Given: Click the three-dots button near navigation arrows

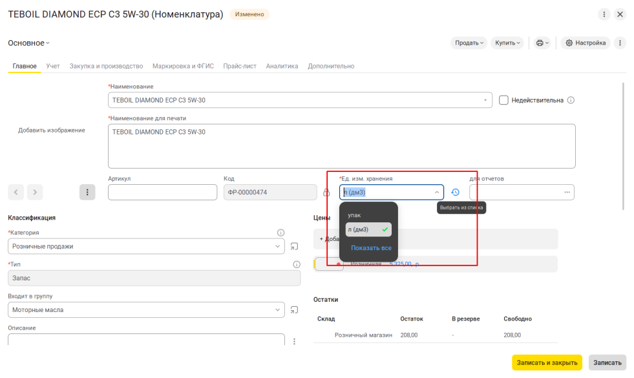Looking at the screenshot, I should click(x=87, y=193).
